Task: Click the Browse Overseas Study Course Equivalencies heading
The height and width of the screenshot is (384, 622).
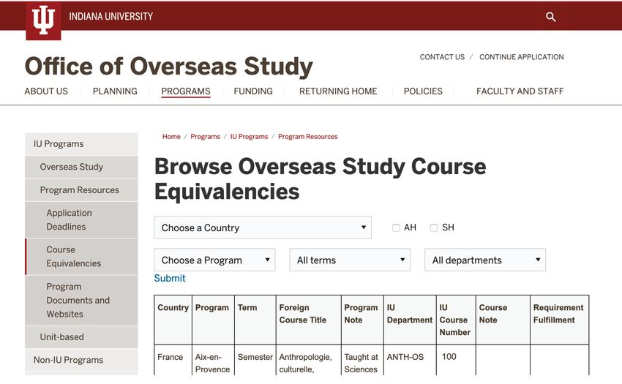Action: [320, 178]
